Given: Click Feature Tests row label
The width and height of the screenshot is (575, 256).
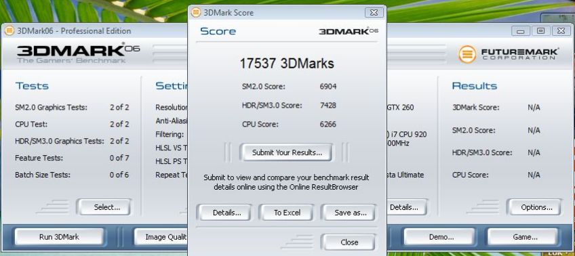Looking at the screenshot, I should 39,158.
